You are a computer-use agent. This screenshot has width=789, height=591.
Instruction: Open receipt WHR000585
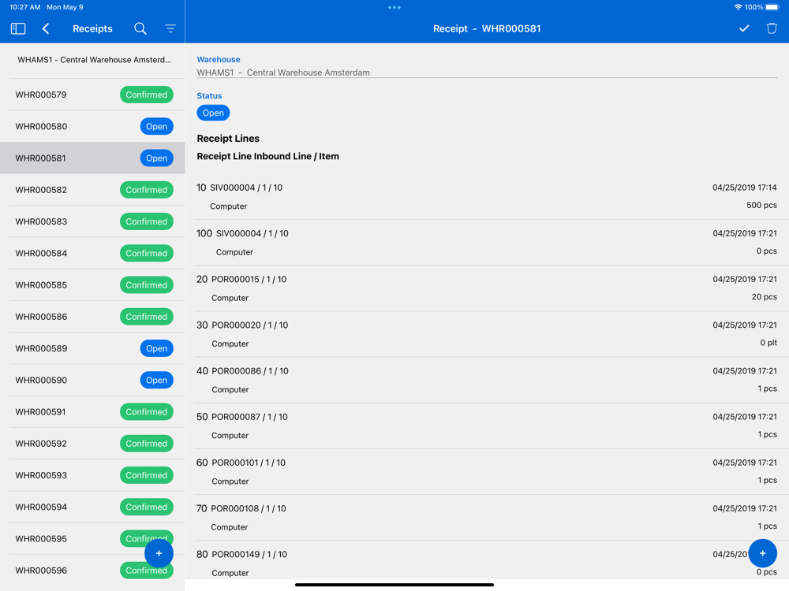click(92, 284)
